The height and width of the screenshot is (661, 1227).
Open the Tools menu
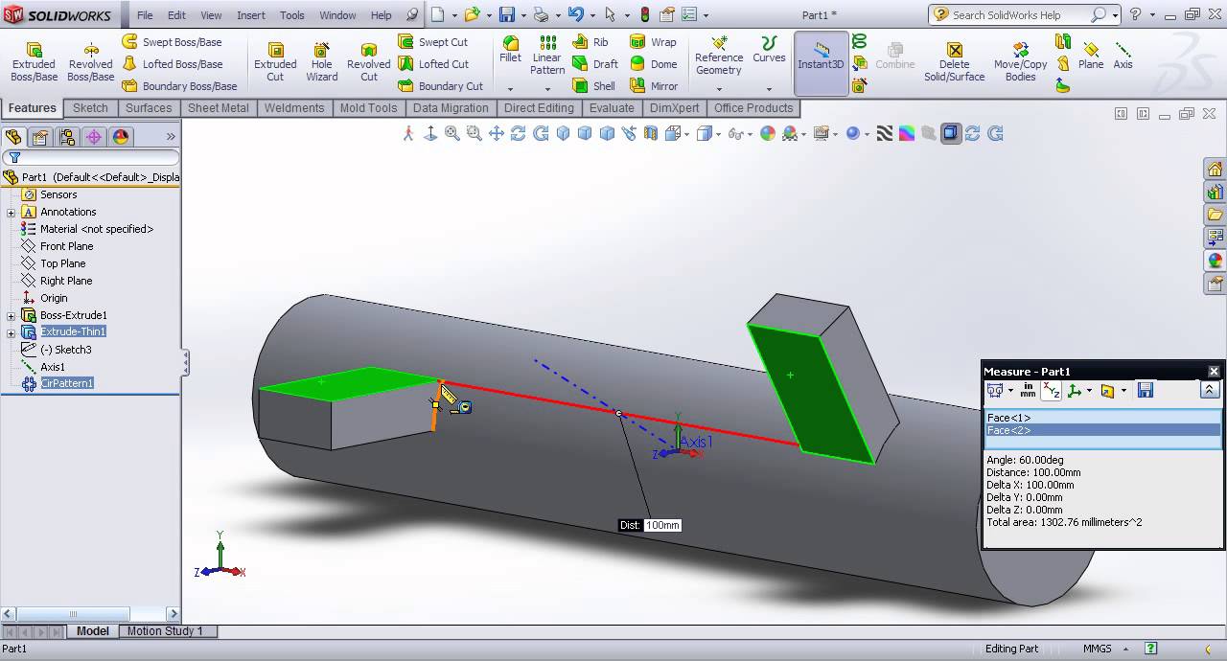pos(292,15)
